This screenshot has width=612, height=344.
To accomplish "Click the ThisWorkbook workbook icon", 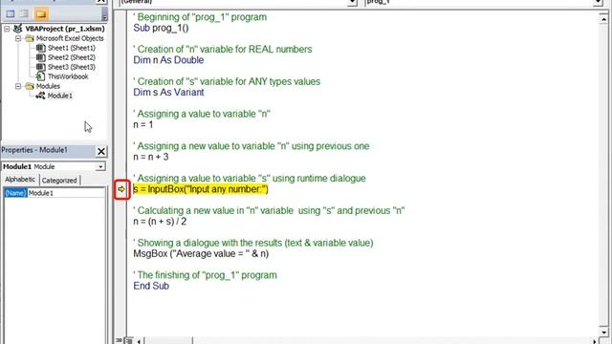I will point(40,76).
